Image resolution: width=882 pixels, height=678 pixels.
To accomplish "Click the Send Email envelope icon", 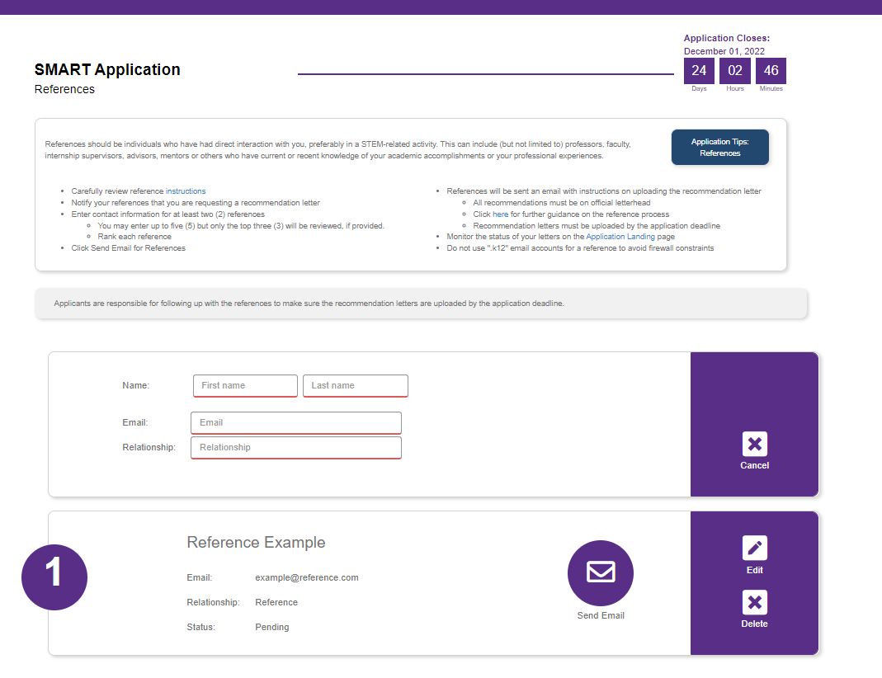I will 600,572.
